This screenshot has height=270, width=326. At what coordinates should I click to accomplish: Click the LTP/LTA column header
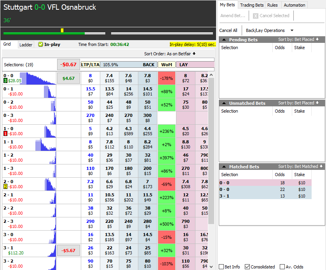90,65
